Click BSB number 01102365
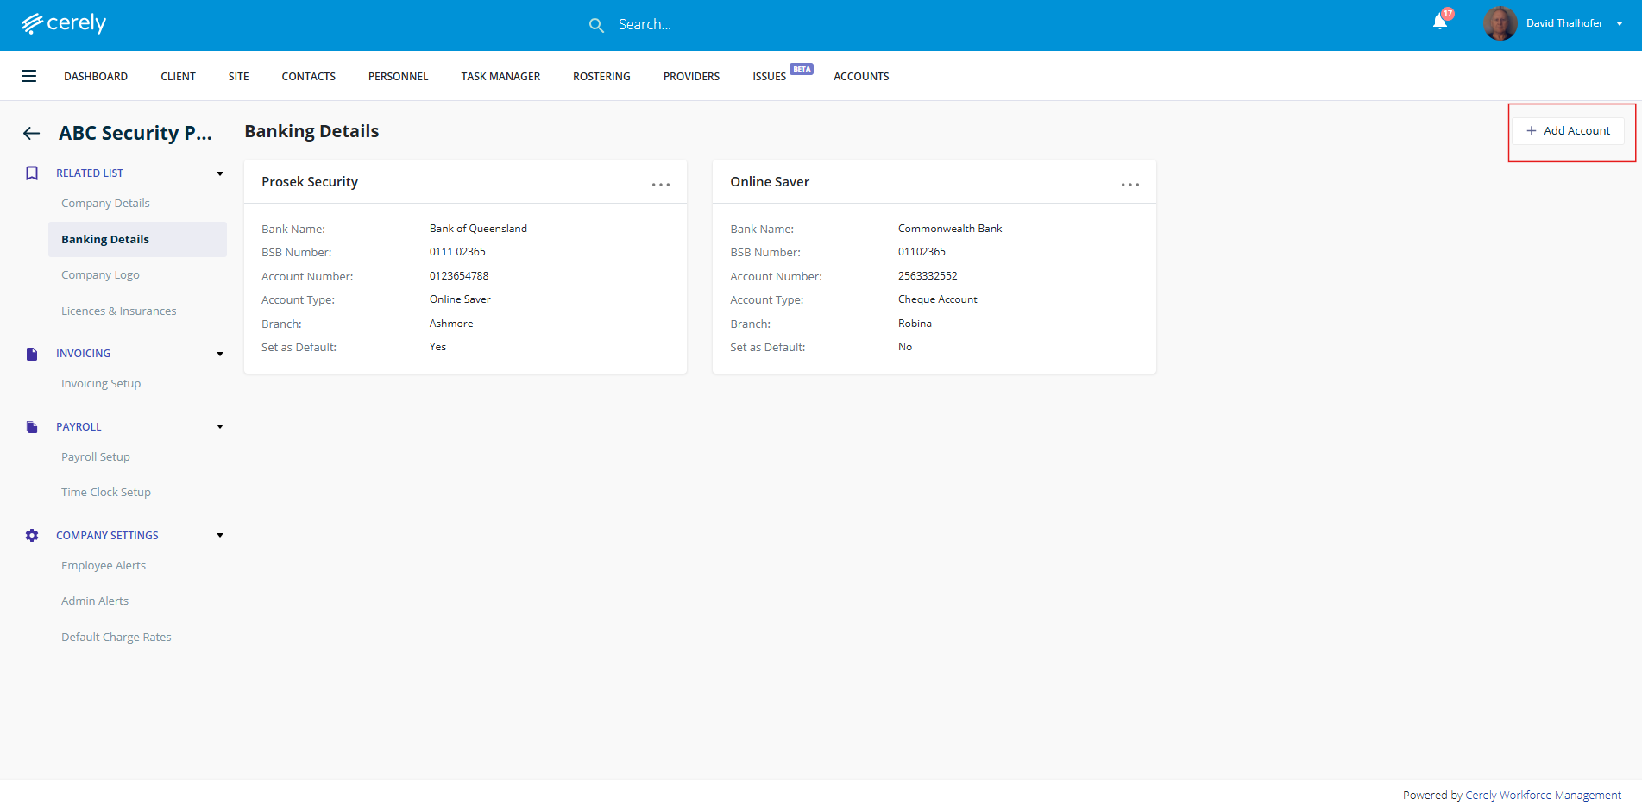Viewport: 1642px width, 805px height. 922,252
